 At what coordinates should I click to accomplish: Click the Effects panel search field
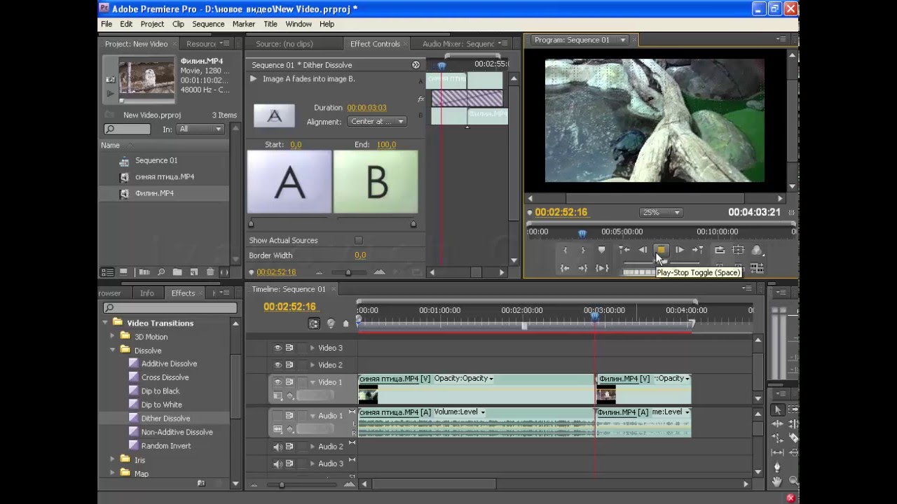[x=170, y=308]
